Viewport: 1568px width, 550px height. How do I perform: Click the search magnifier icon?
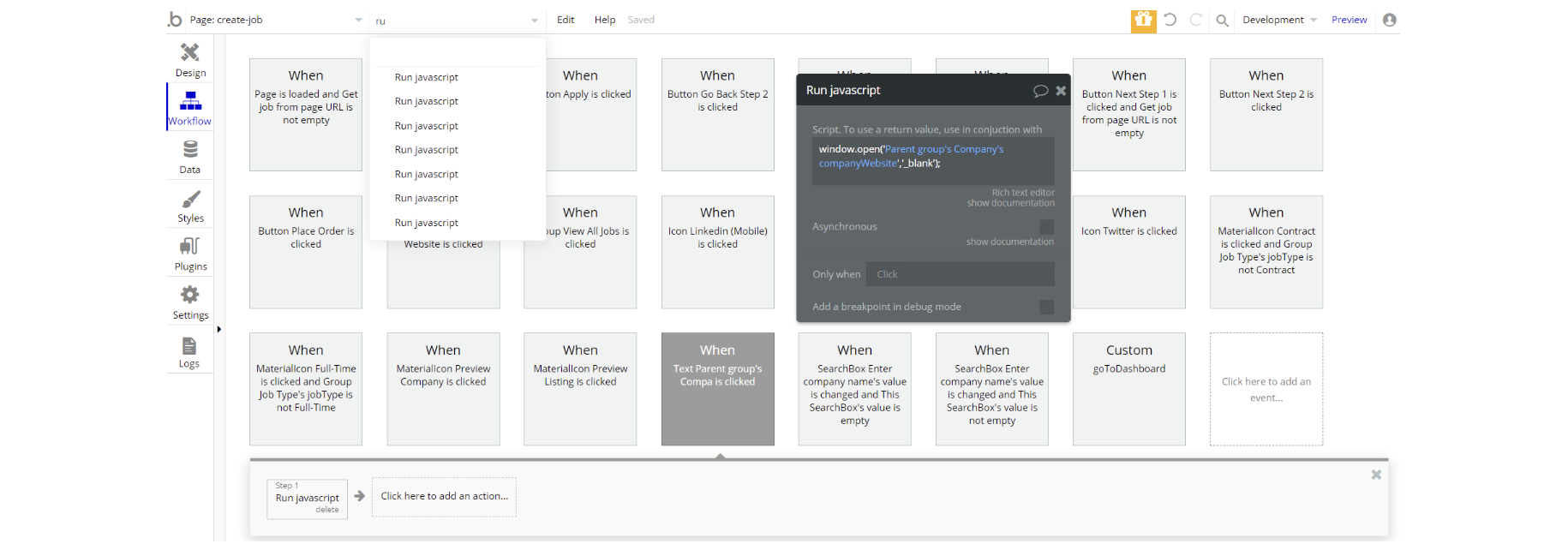[x=1223, y=21]
